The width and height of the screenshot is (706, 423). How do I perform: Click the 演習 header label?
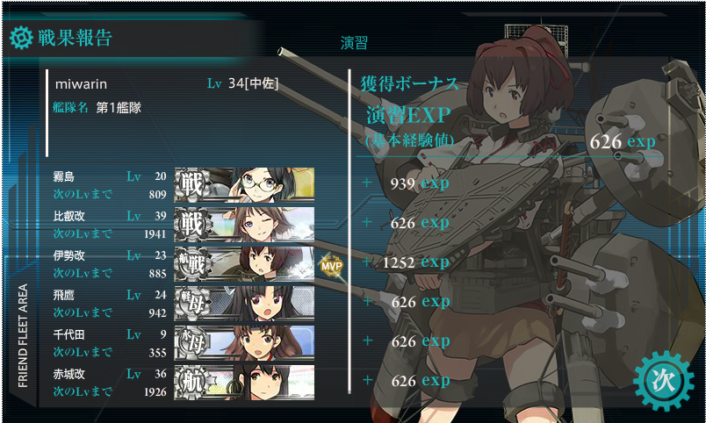point(354,43)
